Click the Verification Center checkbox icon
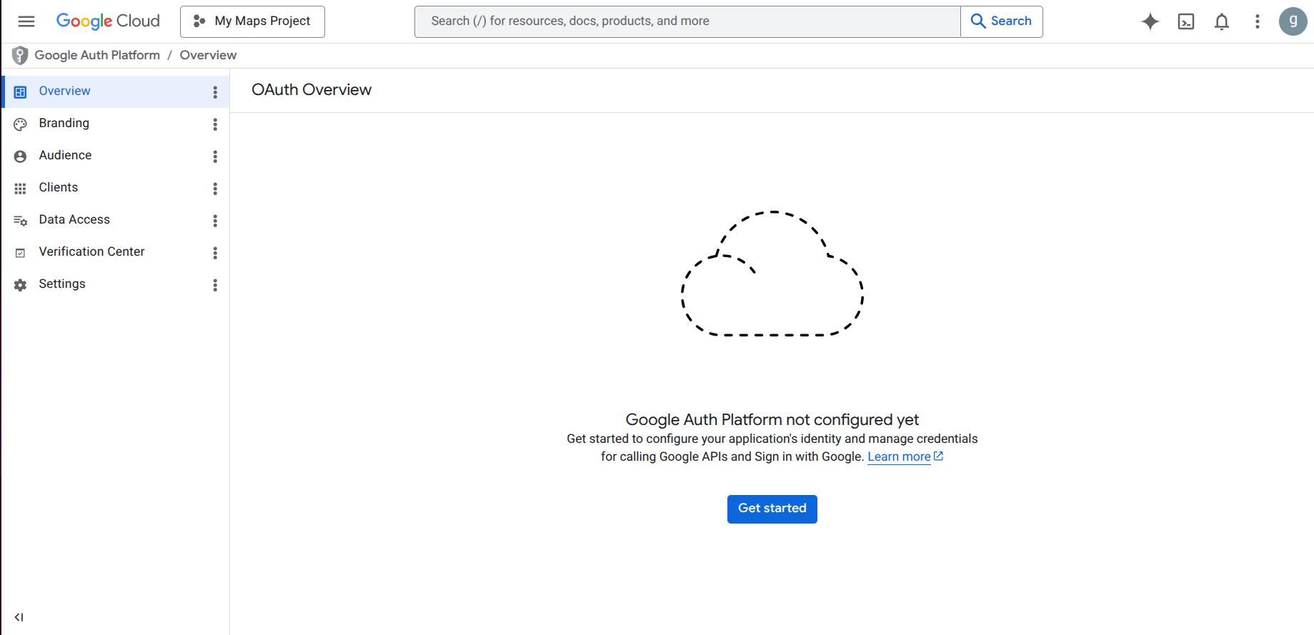 20,253
